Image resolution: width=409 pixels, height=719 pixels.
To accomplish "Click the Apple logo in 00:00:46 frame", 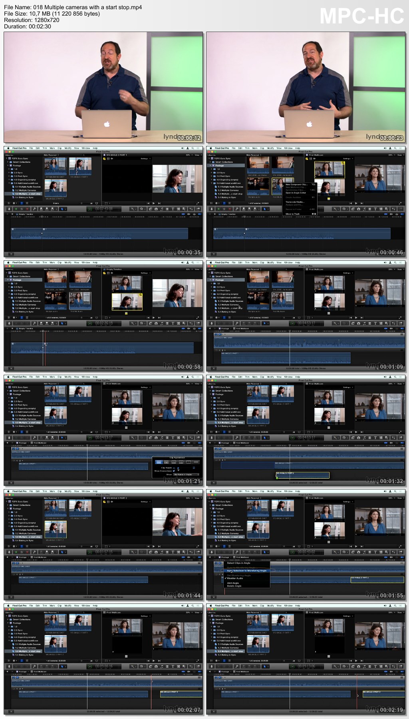I will [210, 148].
